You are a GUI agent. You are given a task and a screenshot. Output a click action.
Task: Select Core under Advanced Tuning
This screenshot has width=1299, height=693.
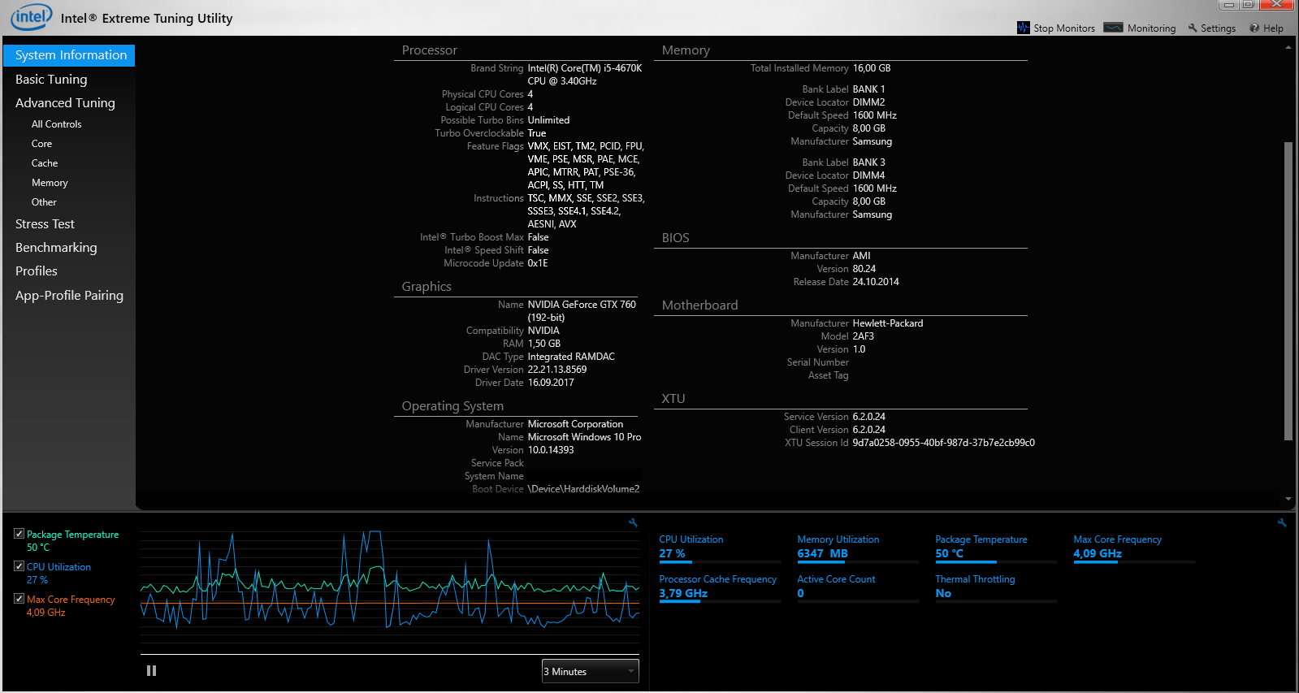tap(41, 144)
